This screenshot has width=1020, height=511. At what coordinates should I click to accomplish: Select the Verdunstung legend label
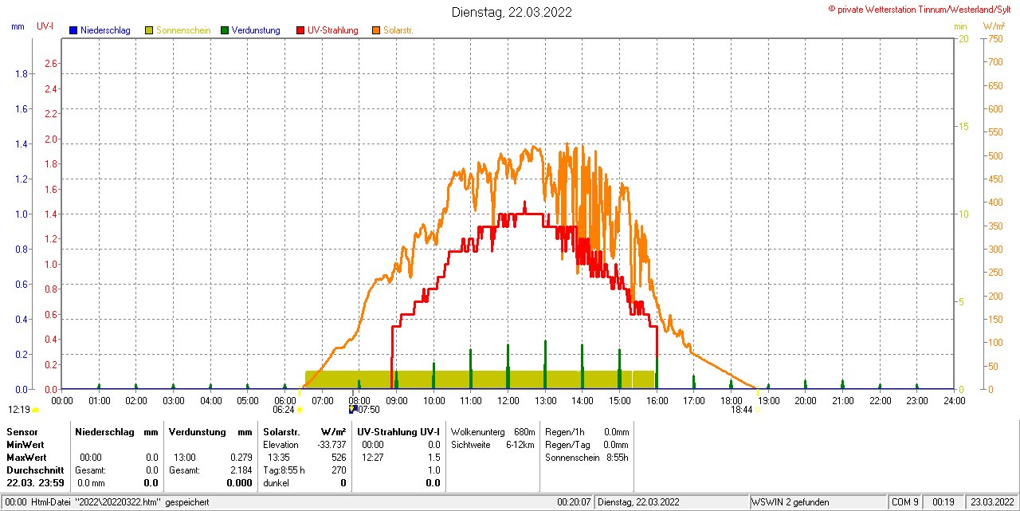coord(256,30)
